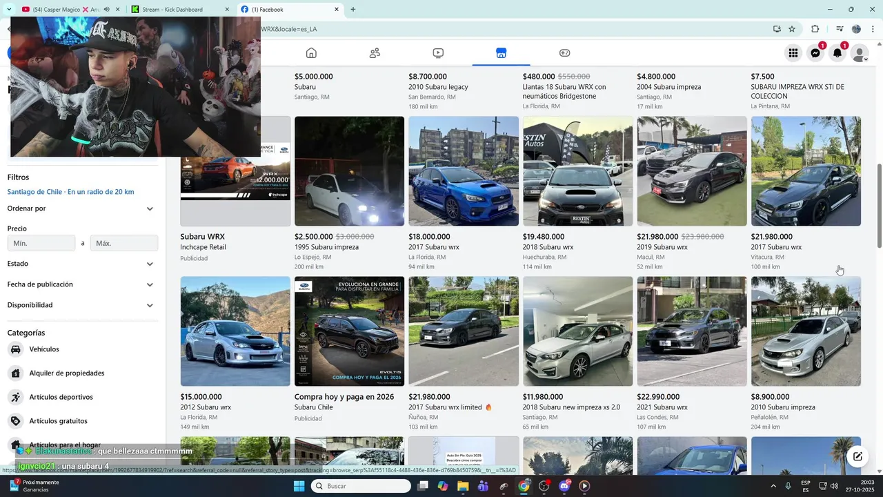Close the Facebook tab
The image size is (883, 497).
[337, 10]
